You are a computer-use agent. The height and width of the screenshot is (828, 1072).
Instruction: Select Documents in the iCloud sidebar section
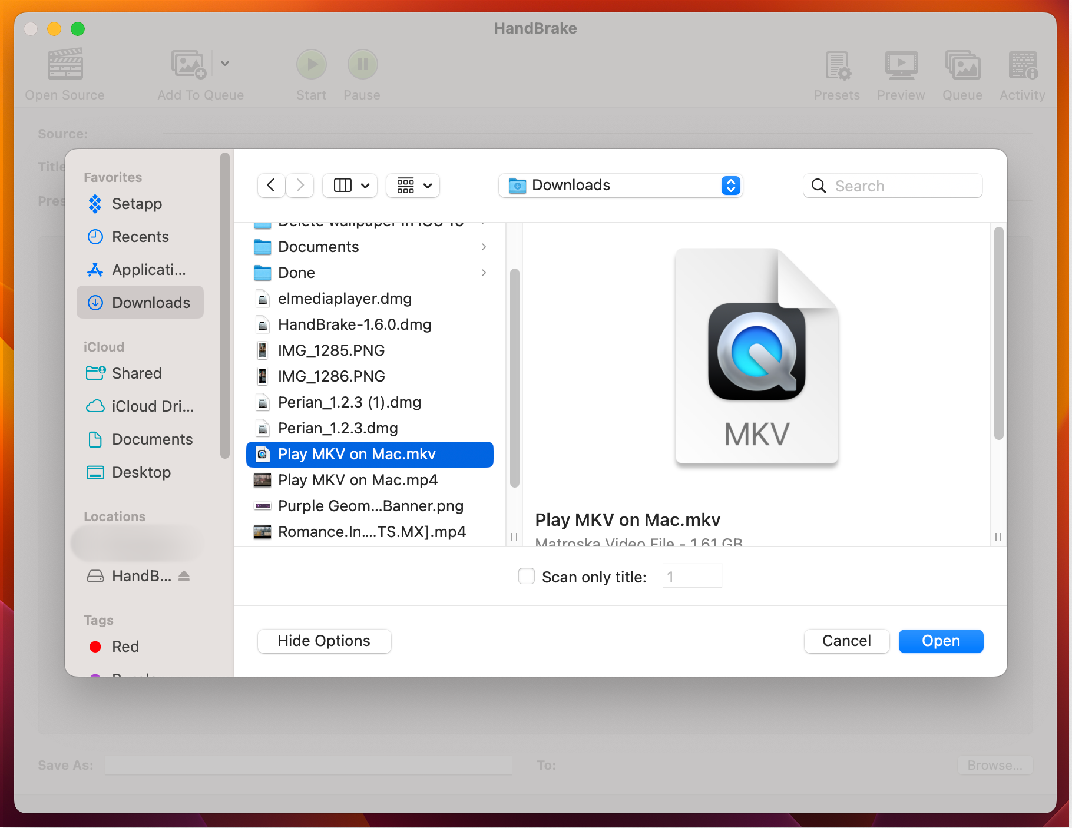140,439
